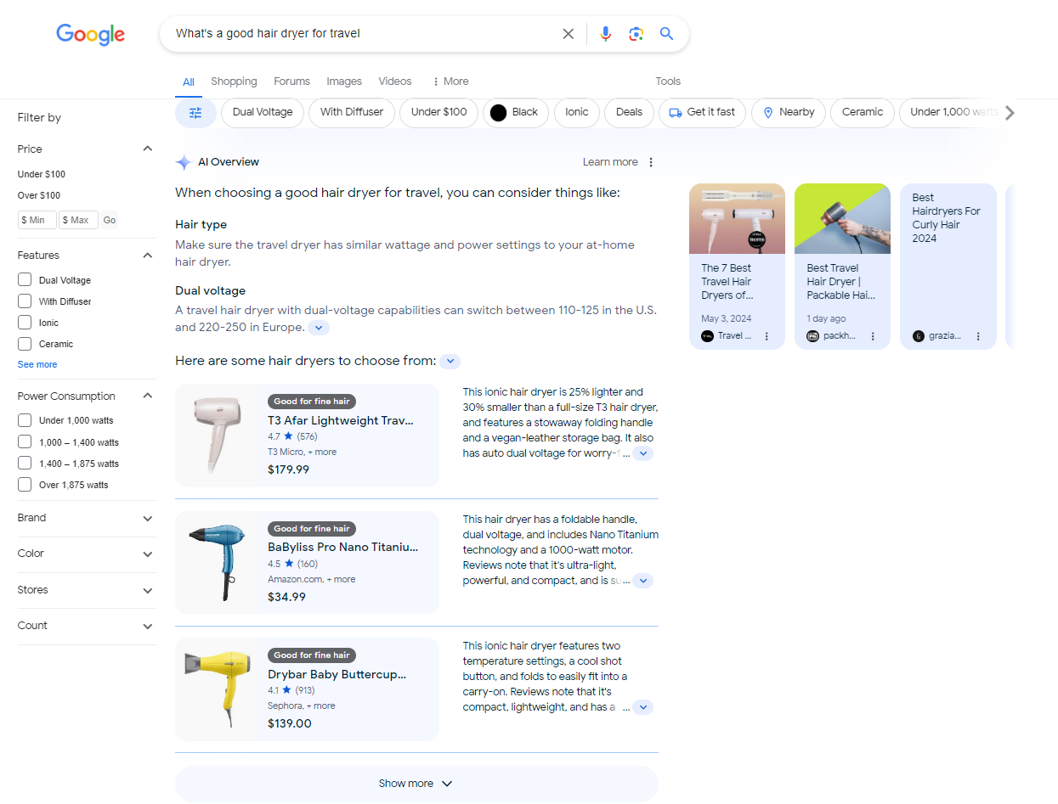Screen dimensions: 1058x804
Task: Collapse the Features filter section
Action: [x=147, y=255]
